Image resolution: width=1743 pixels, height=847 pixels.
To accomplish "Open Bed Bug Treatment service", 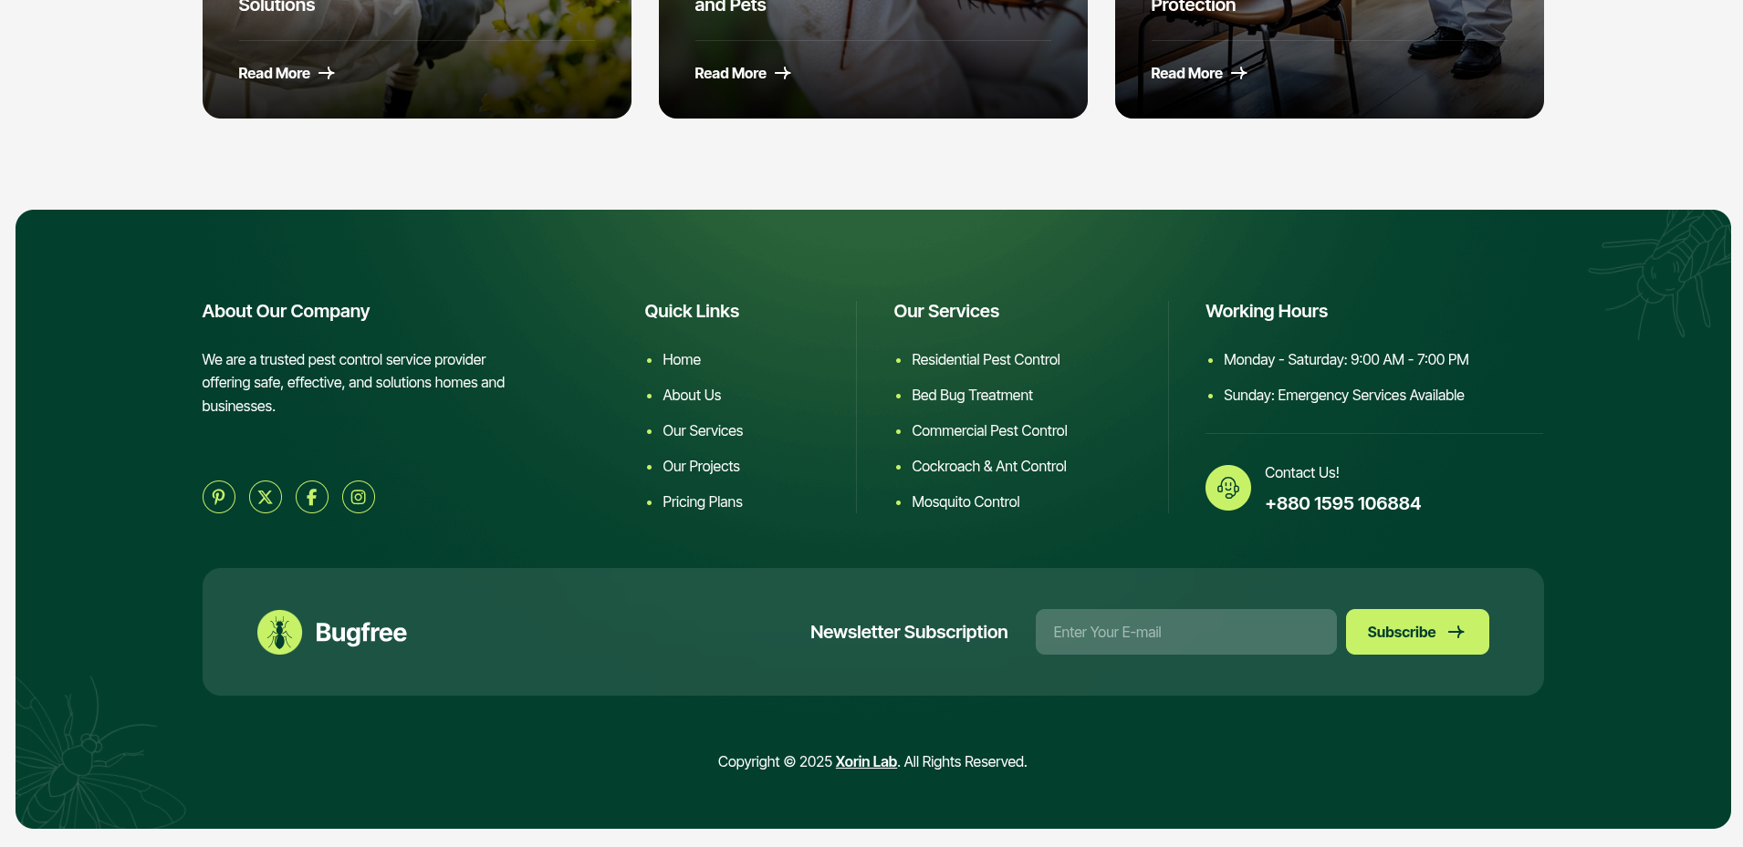I will pos(972,395).
